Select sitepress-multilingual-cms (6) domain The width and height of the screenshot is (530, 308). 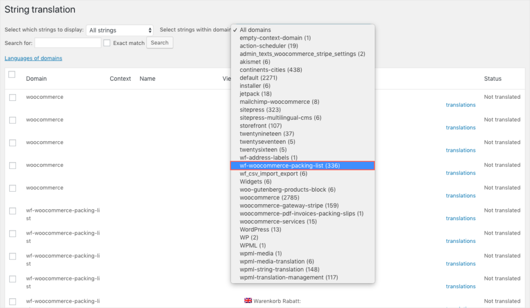pos(302,118)
